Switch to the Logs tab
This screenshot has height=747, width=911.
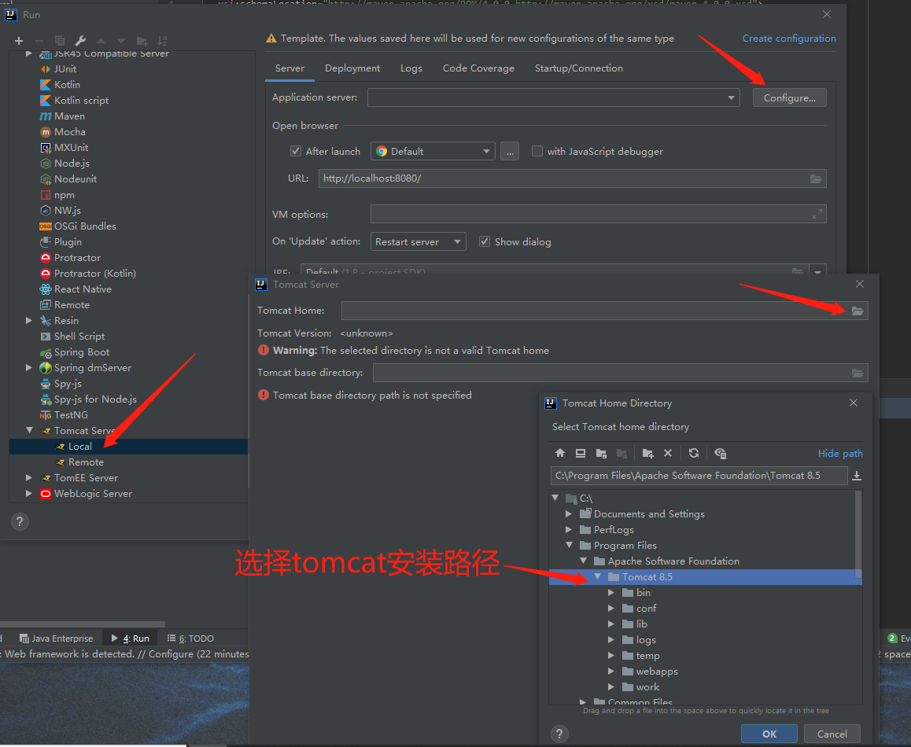[411, 68]
